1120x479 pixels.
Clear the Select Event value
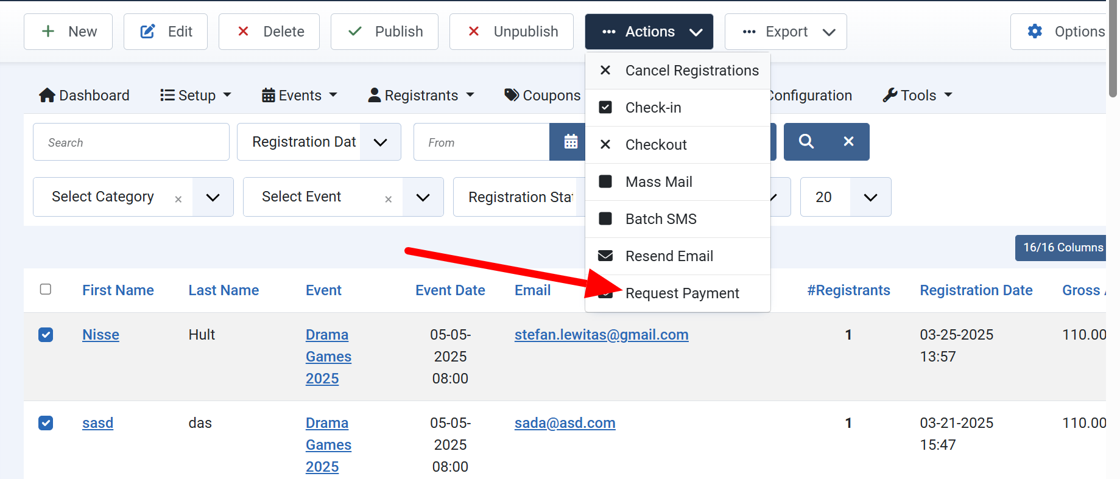pyautogui.click(x=389, y=199)
